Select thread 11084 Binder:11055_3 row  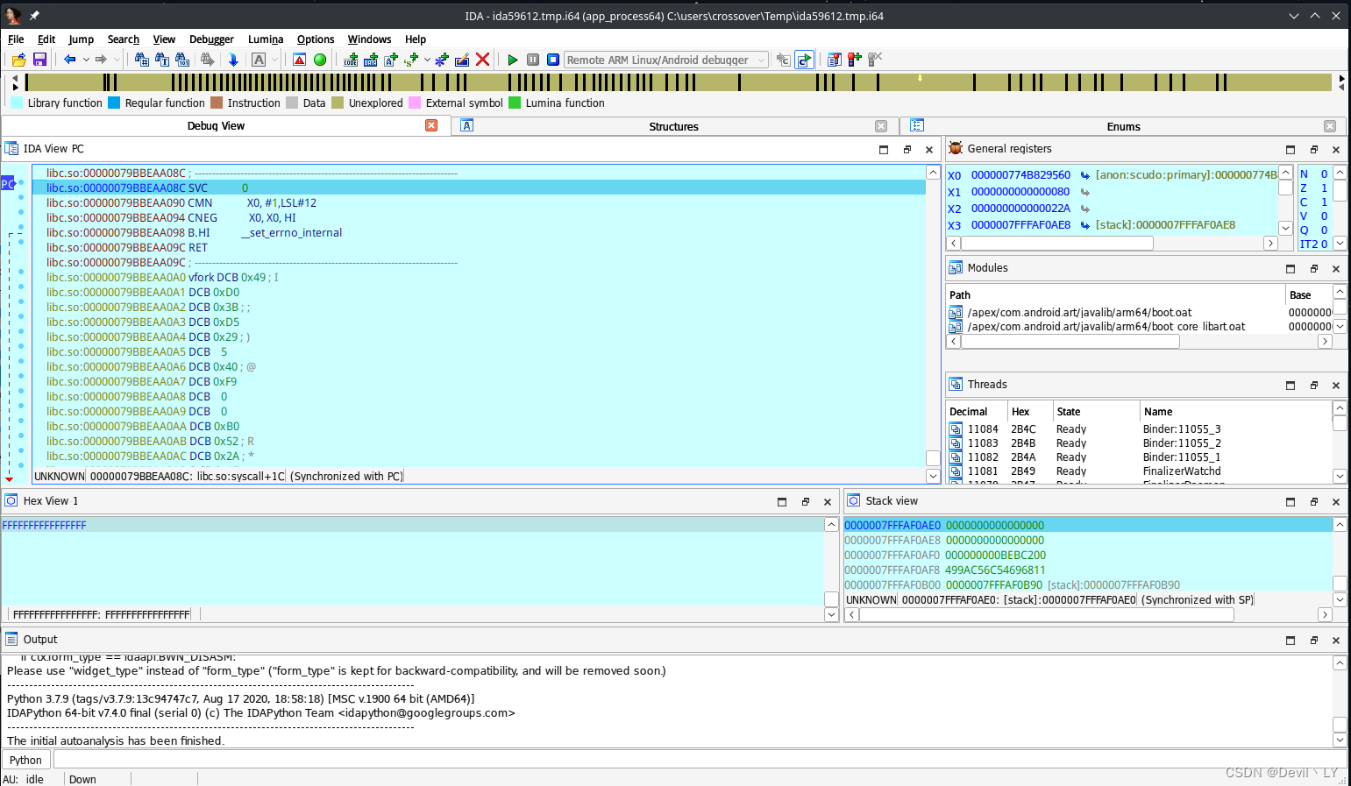(1138, 429)
